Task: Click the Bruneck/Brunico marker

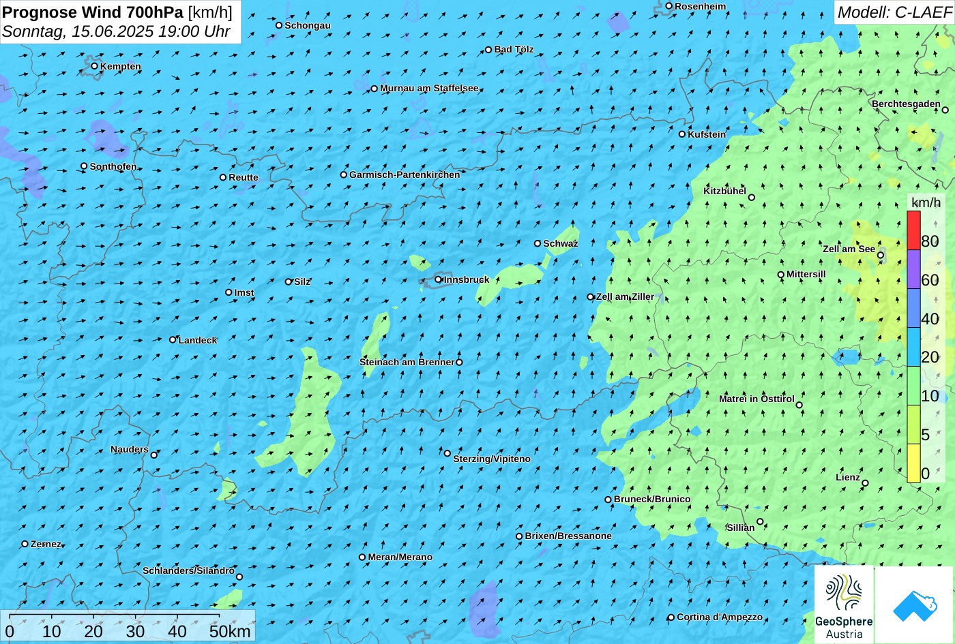Action: point(608,500)
